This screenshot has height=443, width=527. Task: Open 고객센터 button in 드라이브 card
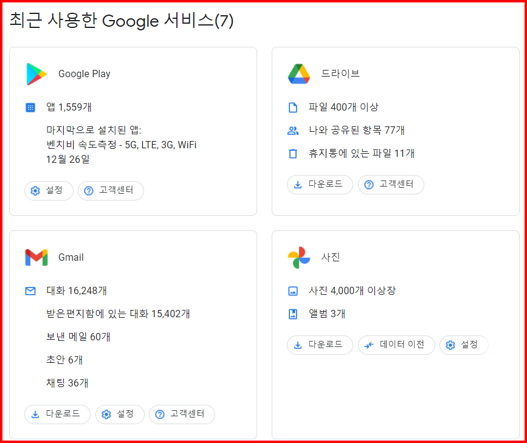(391, 185)
